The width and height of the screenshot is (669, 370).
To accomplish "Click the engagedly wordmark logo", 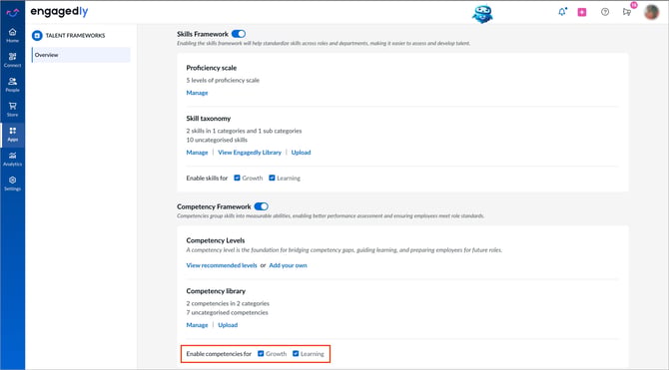I will coord(59,12).
